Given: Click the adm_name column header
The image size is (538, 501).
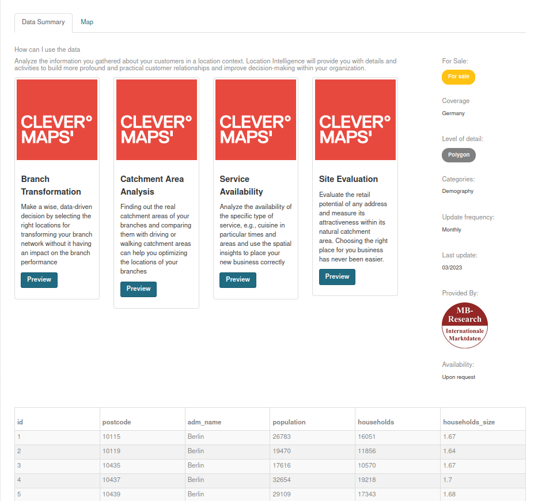Looking at the screenshot, I should 204,422.
